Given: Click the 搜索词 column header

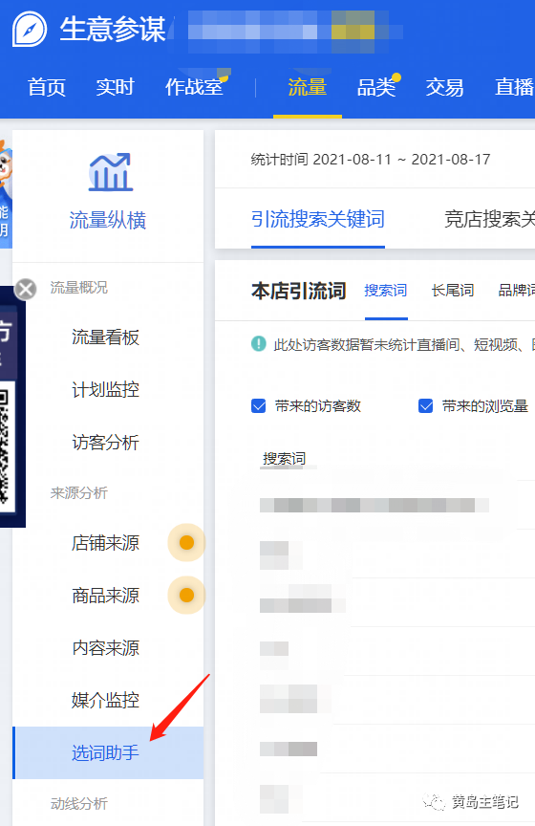Looking at the screenshot, I should [285, 458].
